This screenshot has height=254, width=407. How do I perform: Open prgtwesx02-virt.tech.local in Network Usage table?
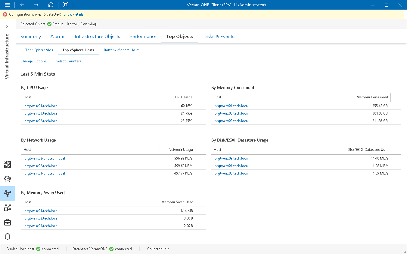tap(45, 158)
